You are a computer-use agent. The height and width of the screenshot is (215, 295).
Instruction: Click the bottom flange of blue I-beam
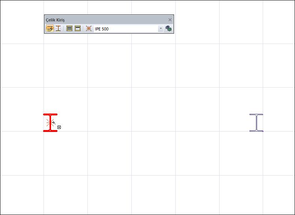click(x=256, y=131)
